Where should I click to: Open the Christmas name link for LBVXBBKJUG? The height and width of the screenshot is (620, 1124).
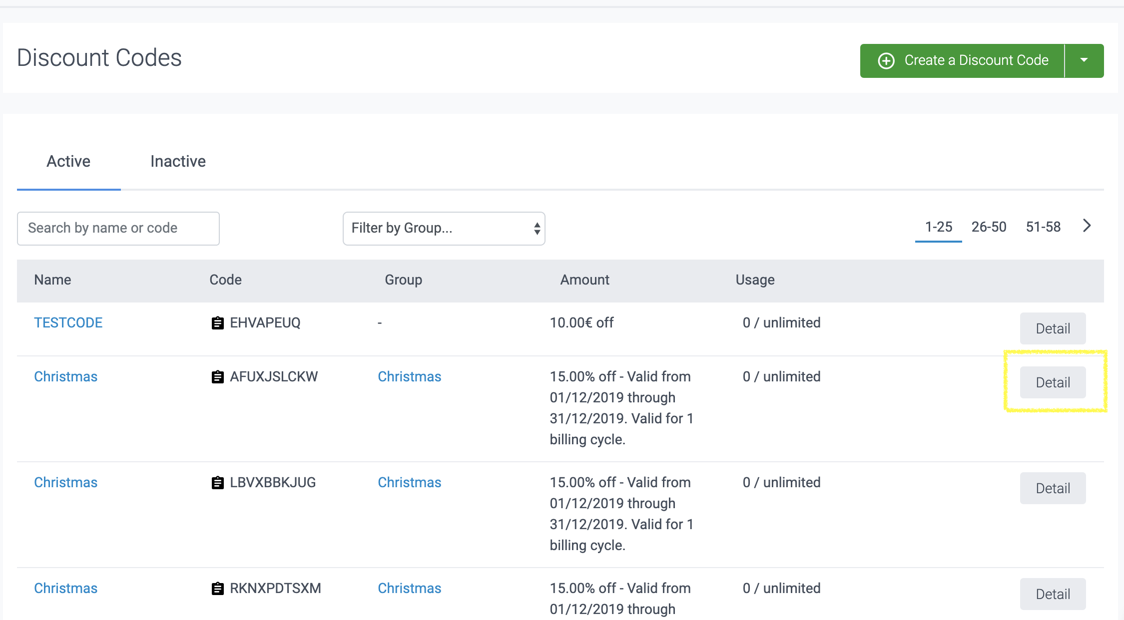point(65,482)
